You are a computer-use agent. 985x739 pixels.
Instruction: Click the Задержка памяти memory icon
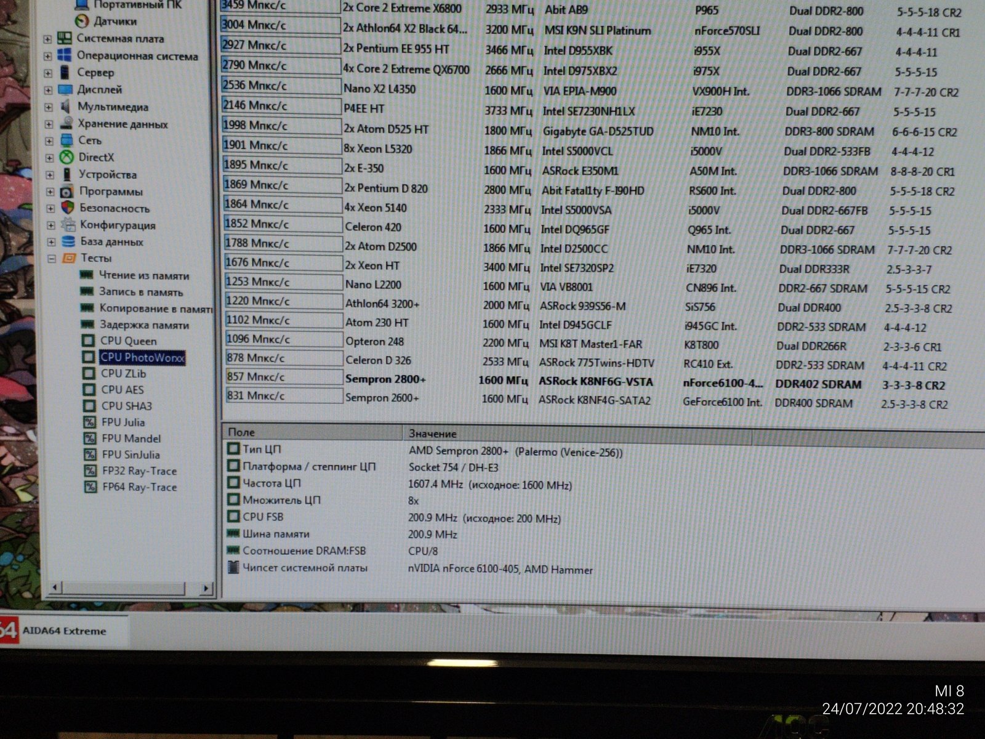pos(88,325)
